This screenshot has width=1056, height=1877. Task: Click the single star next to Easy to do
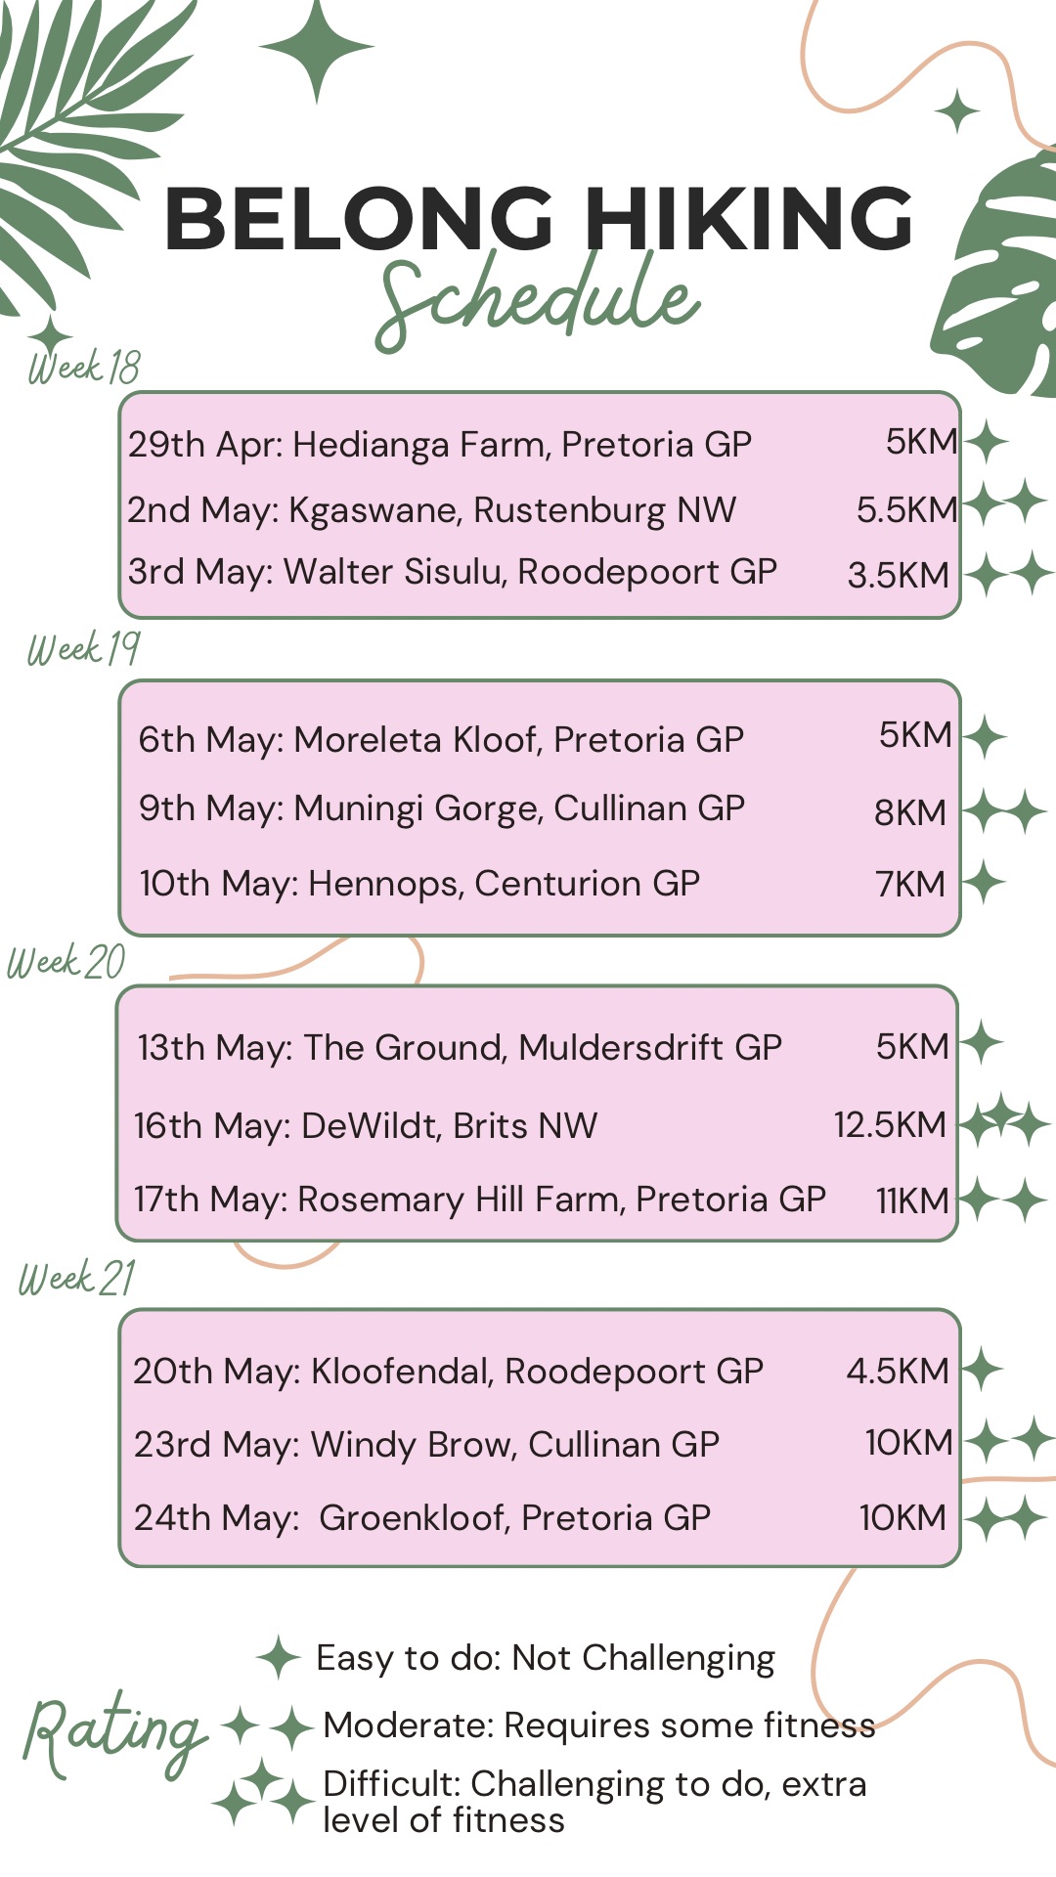point(279,1657)
